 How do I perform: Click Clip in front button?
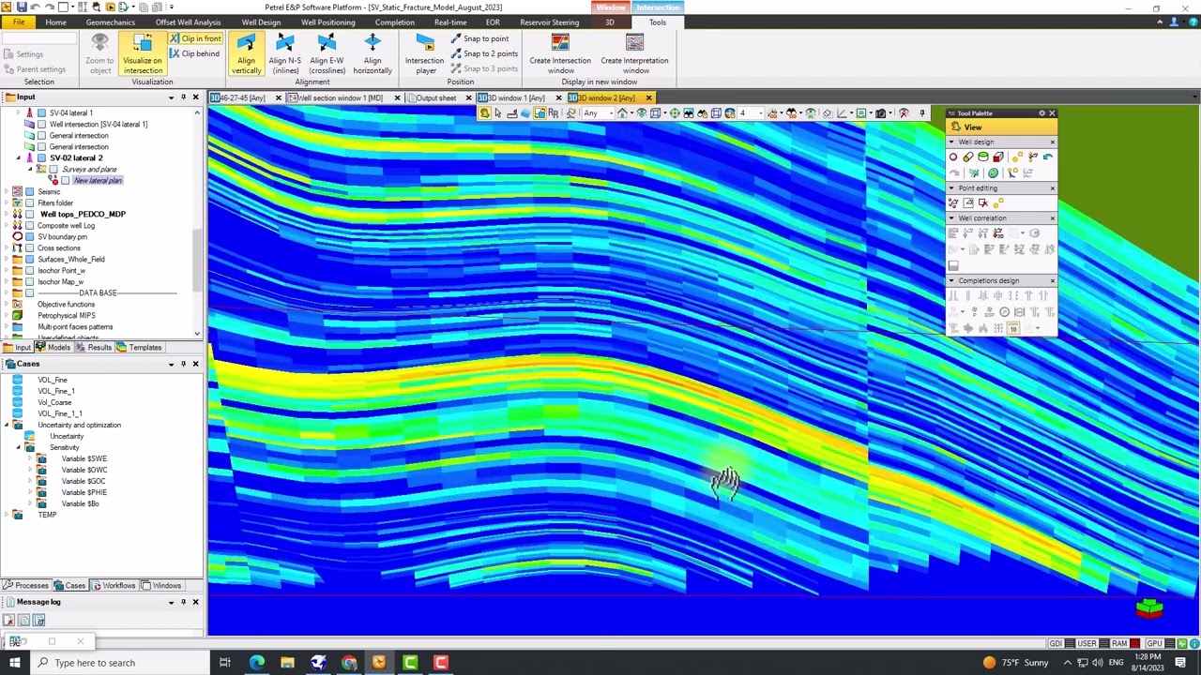pos(196,38)
